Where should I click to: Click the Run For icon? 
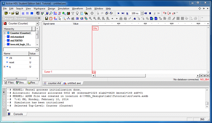coord(127,13)
